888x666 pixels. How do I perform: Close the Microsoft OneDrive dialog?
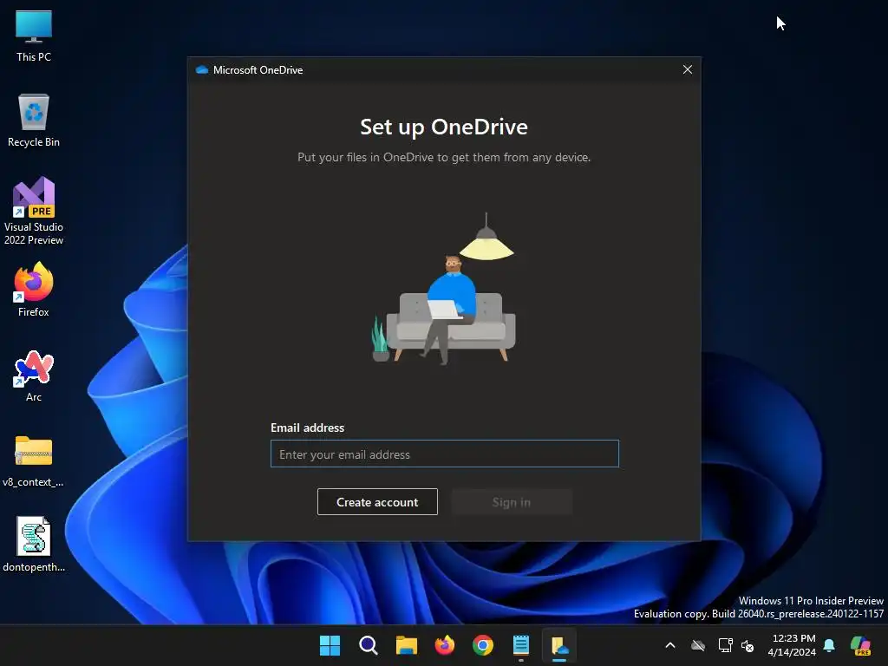[687, 69]
